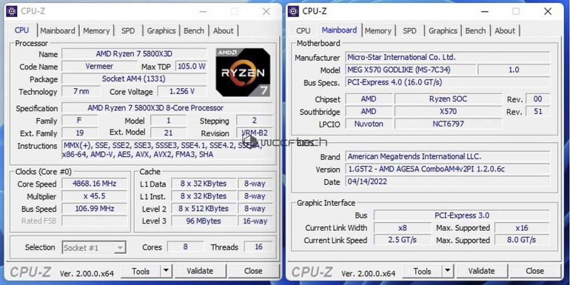Click the CPU-Z app icon in right window title bar
This screenshot has height=285, width=570.
pyautogui.click(x=294, y=11)
